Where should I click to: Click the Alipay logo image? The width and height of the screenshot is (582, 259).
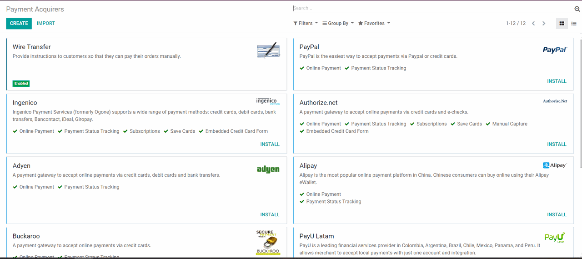pyautogui.click(x=555, y=165)
